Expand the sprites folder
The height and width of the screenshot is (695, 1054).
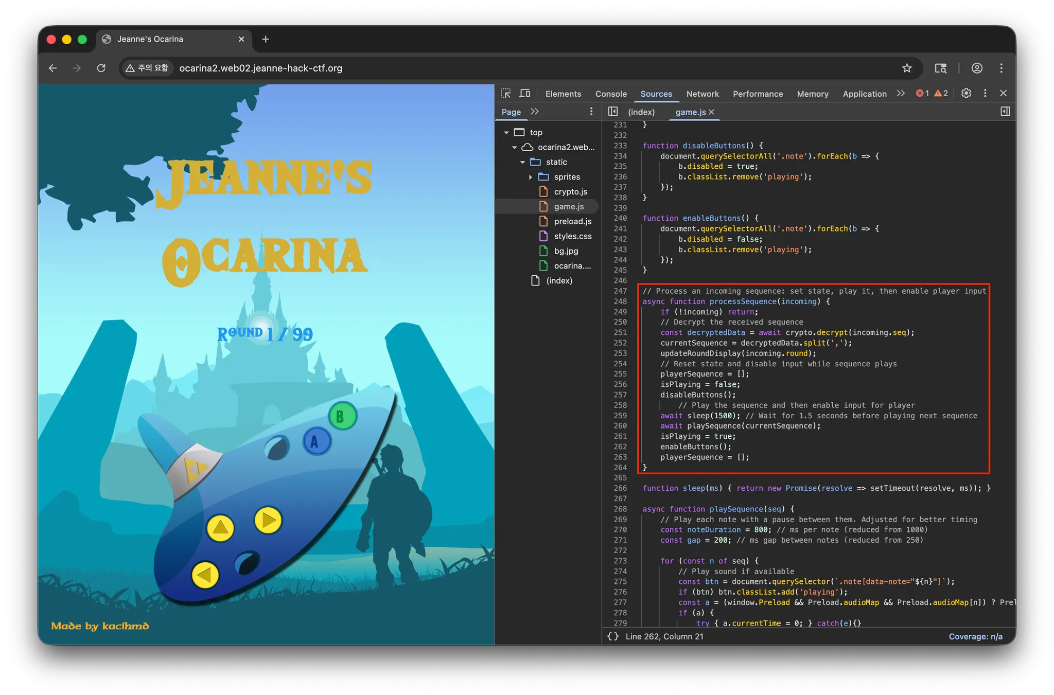pyautogui.click(x=531, y=177)
